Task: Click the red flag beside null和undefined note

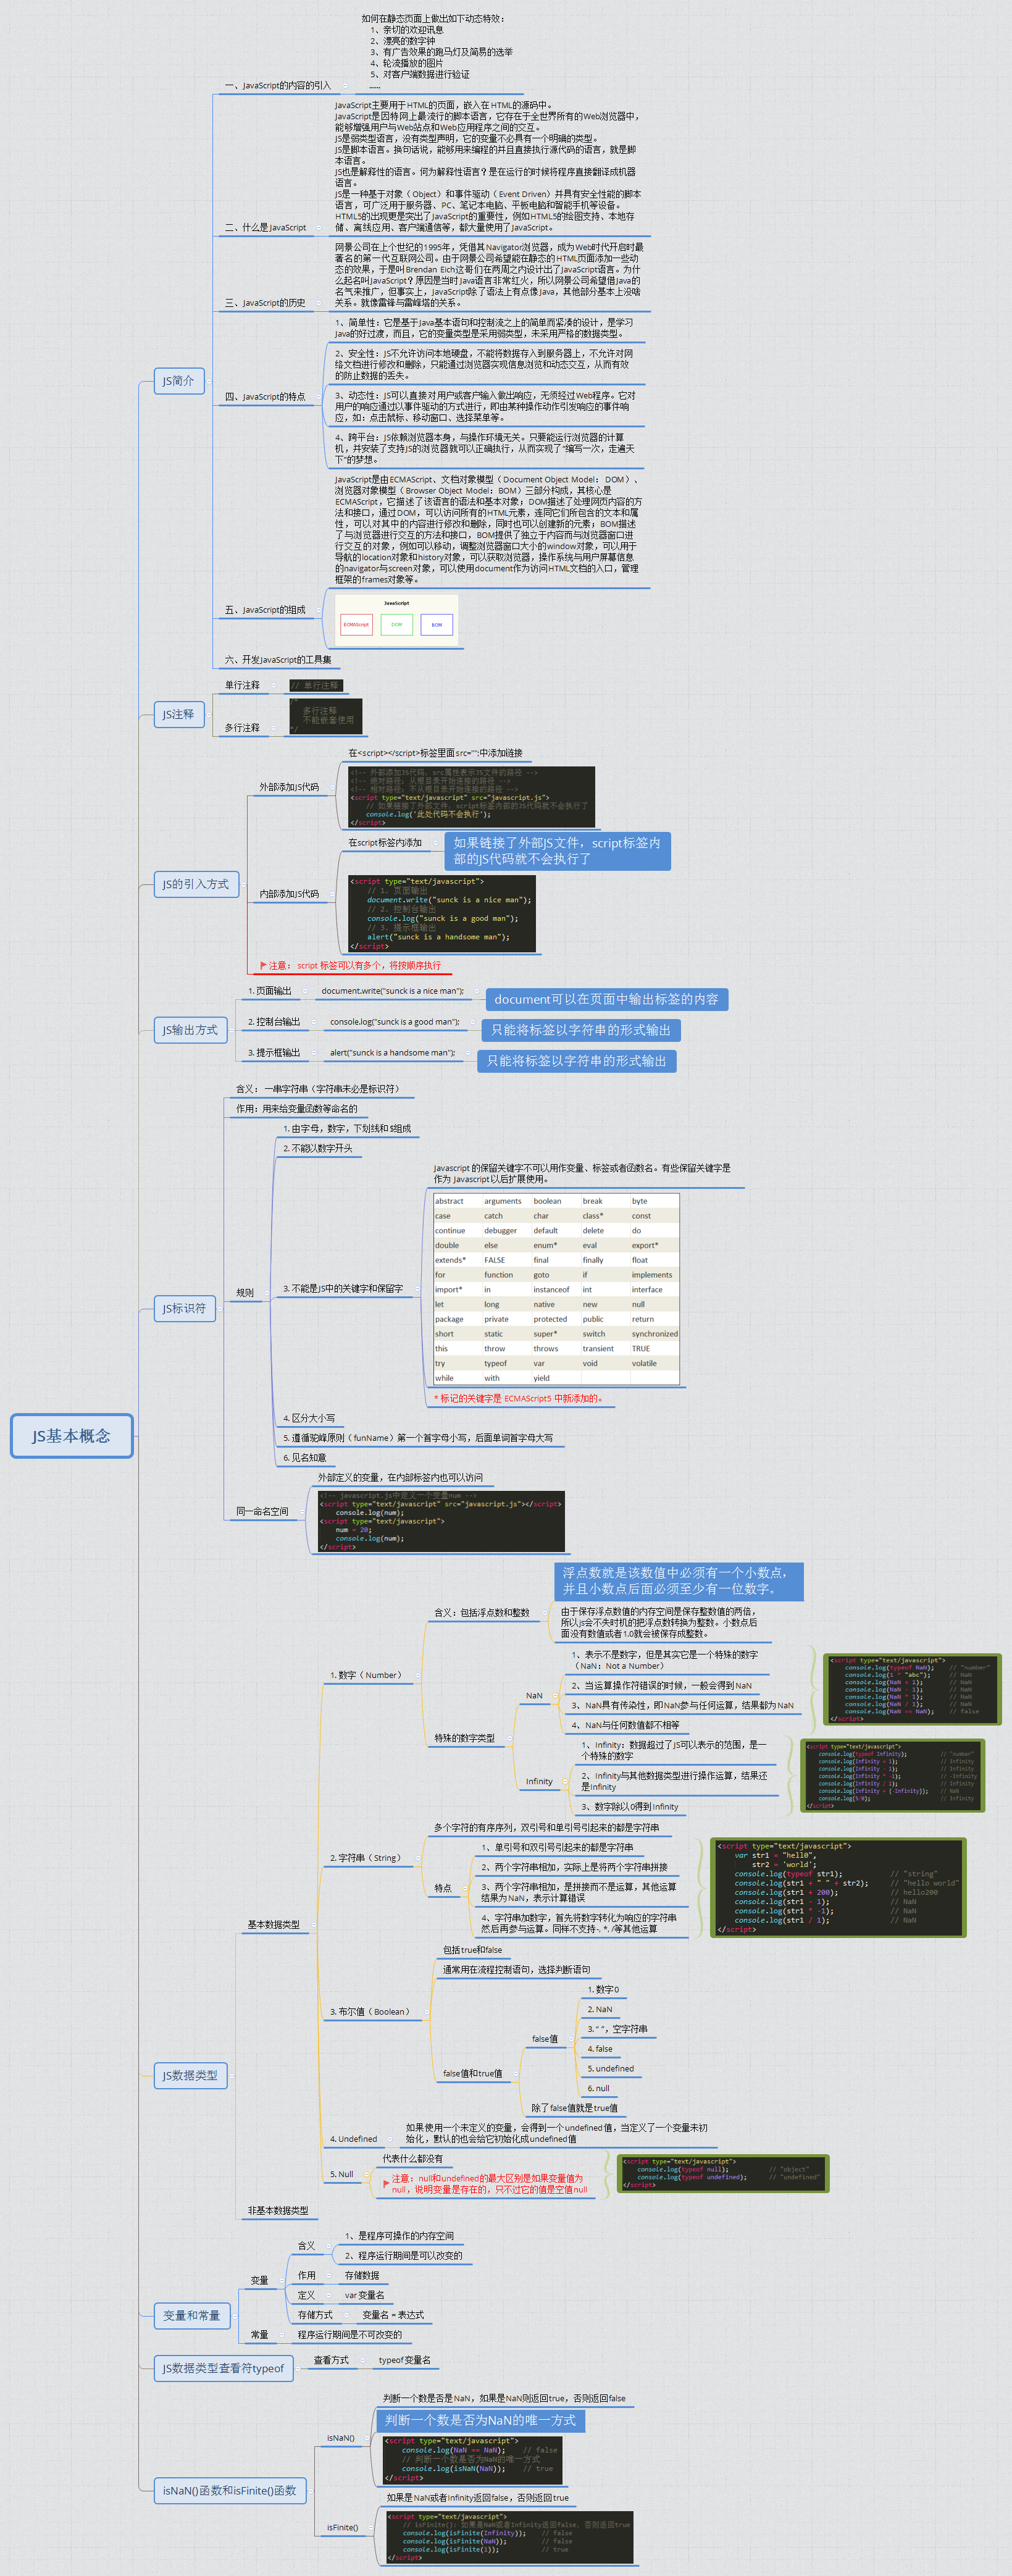Action: 386,2183
